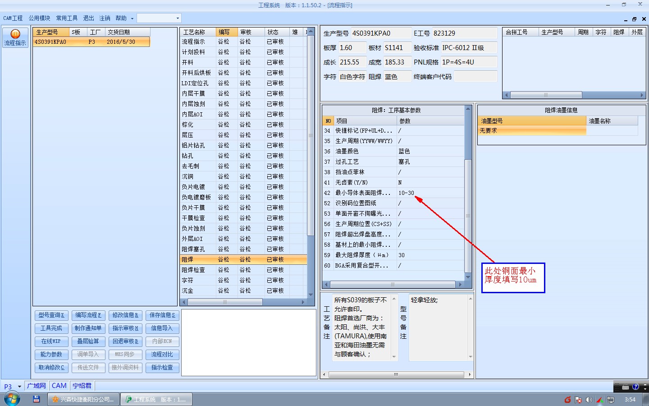649x406 pixels.
Task: Open the volume speaker tray icon
Action: (589, 400)
